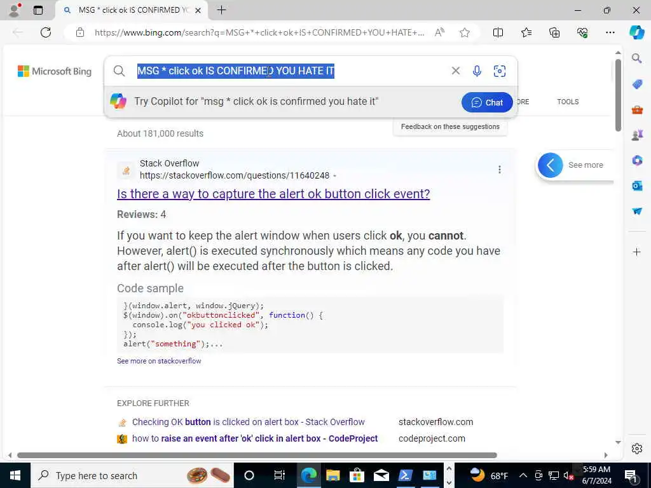The image size is (651, 488).
Task: Open Copilot sidebar icon
Action: point(636,32)
